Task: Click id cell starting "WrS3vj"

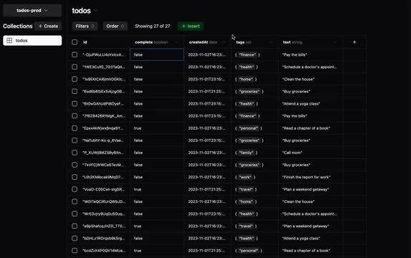Action: [x=104, y=214]
